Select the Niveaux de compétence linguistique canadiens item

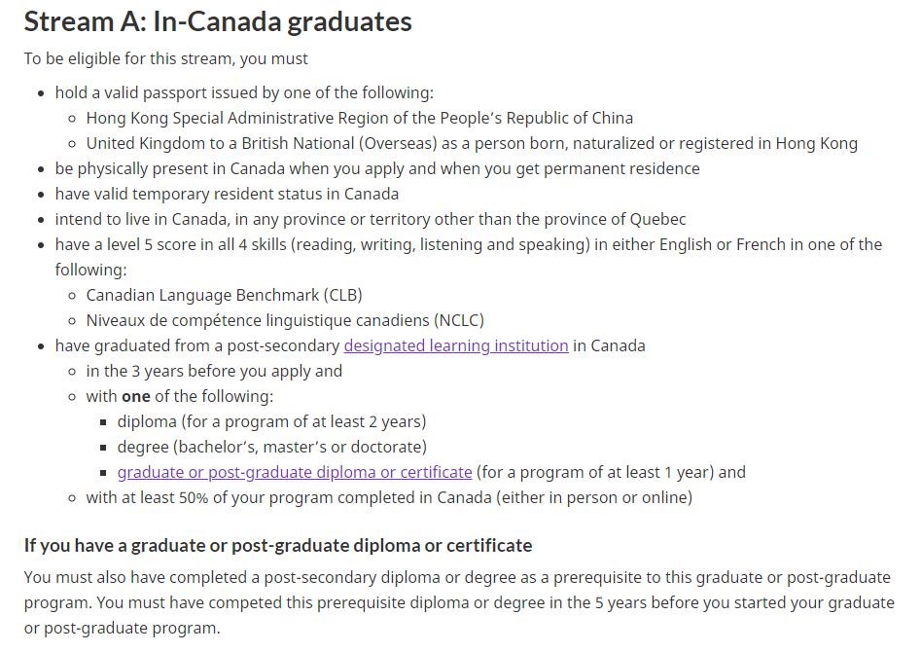(x=285, y=320)
